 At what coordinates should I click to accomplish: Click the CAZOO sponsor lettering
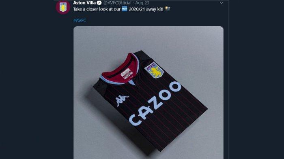(155, 104)
